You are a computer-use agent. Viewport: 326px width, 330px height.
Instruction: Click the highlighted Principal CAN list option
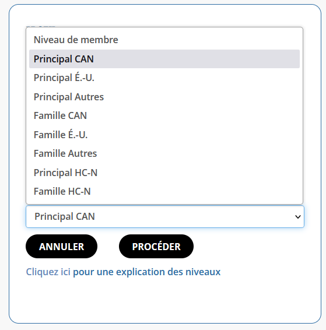164,59
